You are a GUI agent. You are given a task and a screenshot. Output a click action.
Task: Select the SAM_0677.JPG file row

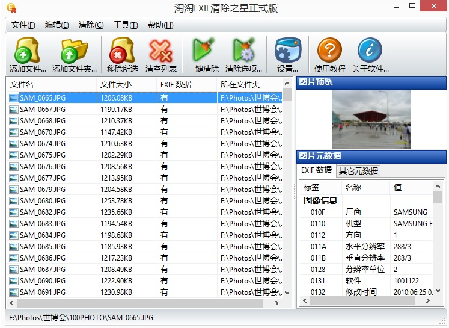pos(144,178)
